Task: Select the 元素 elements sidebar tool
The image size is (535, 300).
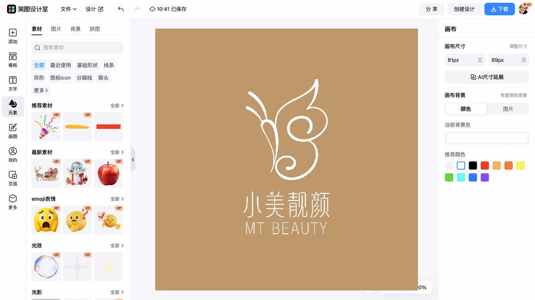Action: pyautogui.click(x=12, y=107)
